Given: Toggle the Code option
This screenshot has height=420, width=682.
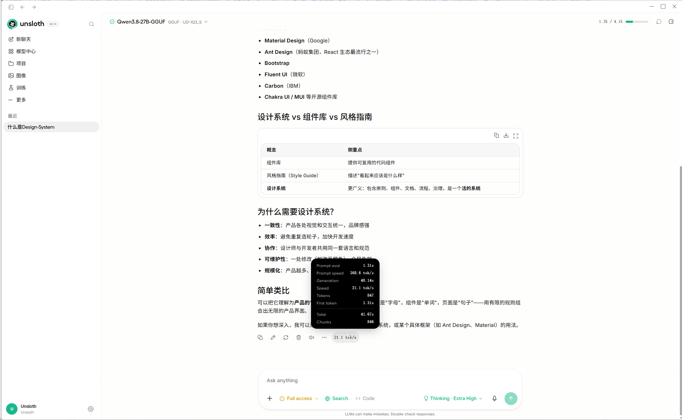Looking at the screenshot, I should [x=365, y=398].
